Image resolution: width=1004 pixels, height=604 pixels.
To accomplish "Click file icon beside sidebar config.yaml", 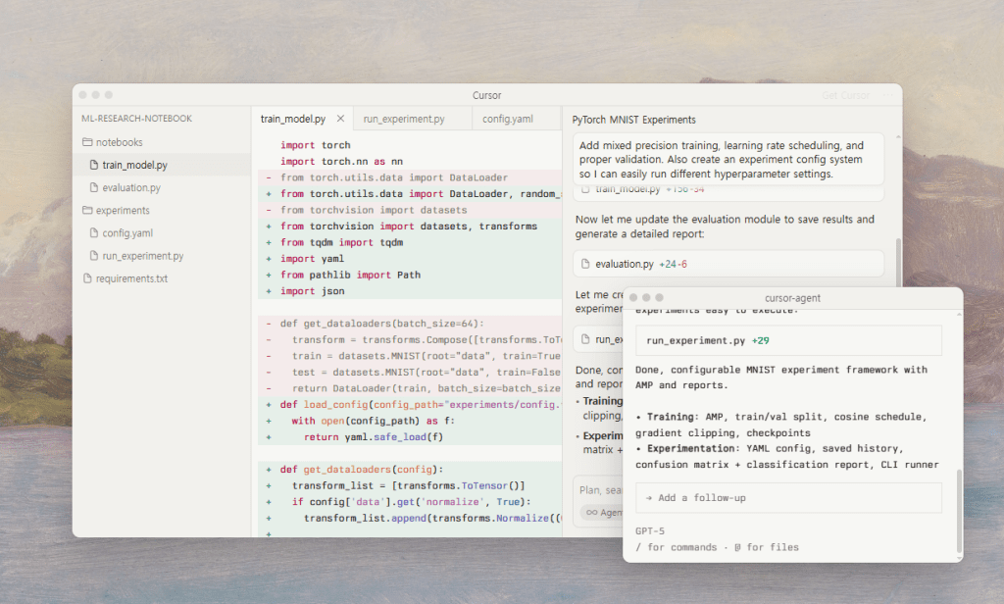I will (94, 233).
